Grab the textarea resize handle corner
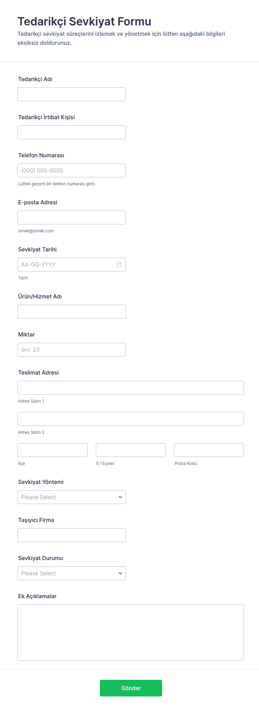 (x=241, y=658)
